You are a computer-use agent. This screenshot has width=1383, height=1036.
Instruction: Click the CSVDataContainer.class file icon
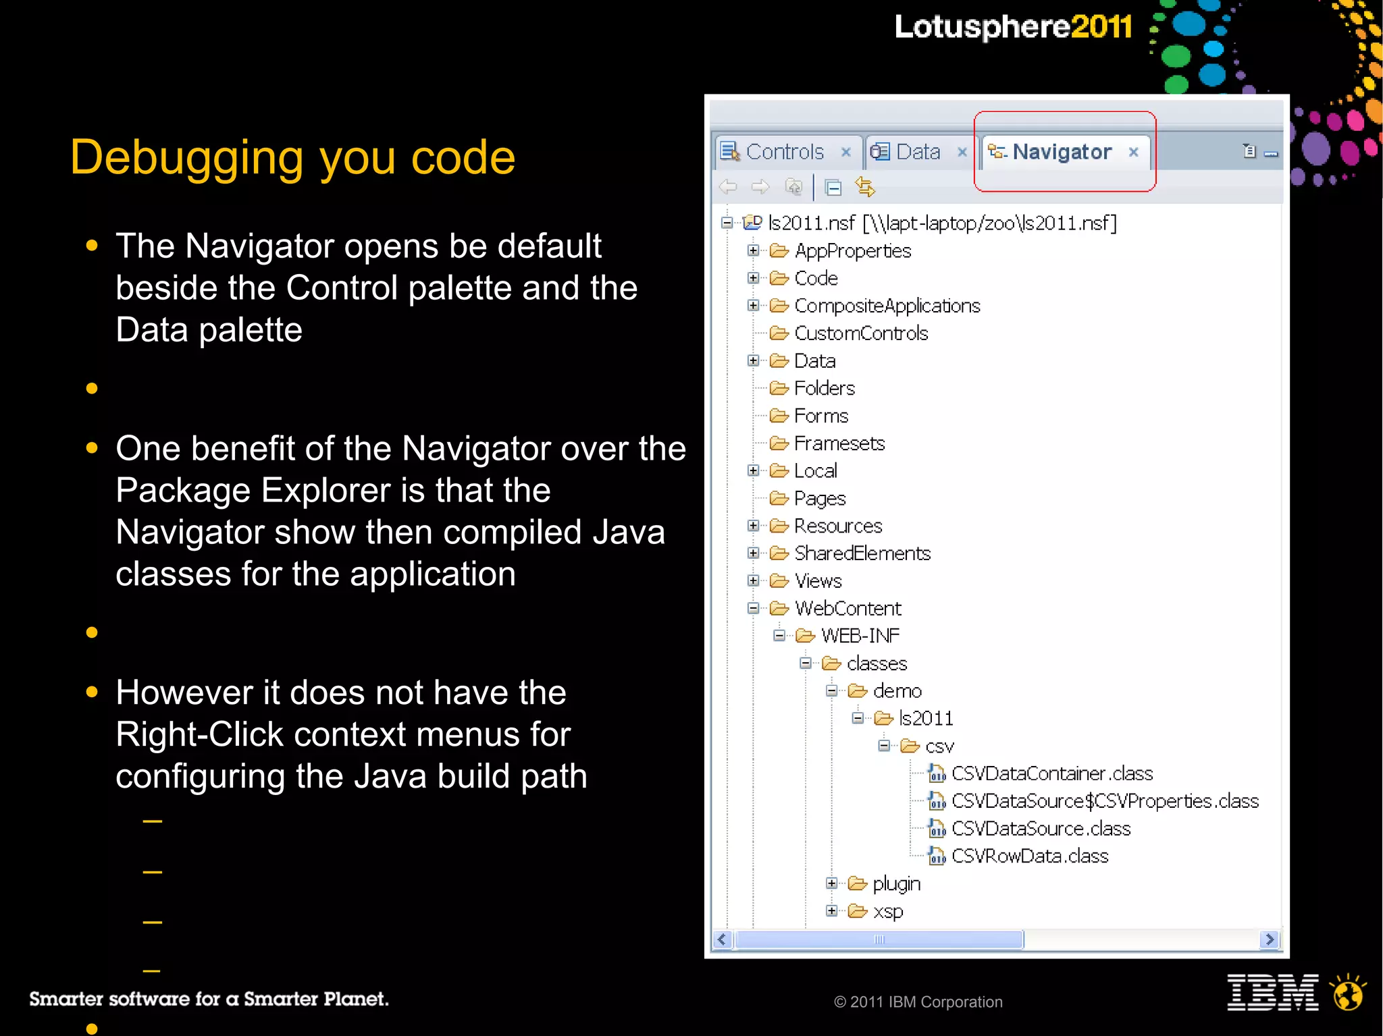[937, 773]
